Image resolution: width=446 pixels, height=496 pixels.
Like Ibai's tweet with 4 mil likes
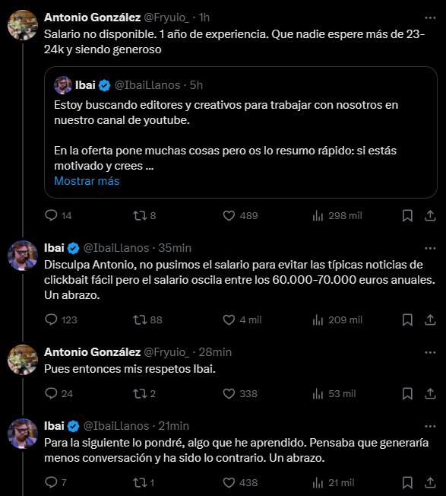242,320
